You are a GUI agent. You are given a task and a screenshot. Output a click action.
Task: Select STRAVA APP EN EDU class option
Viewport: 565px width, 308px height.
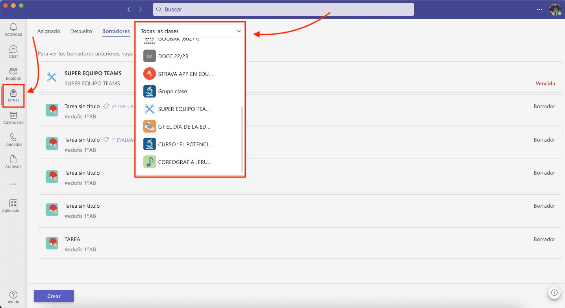pos(185,74)
